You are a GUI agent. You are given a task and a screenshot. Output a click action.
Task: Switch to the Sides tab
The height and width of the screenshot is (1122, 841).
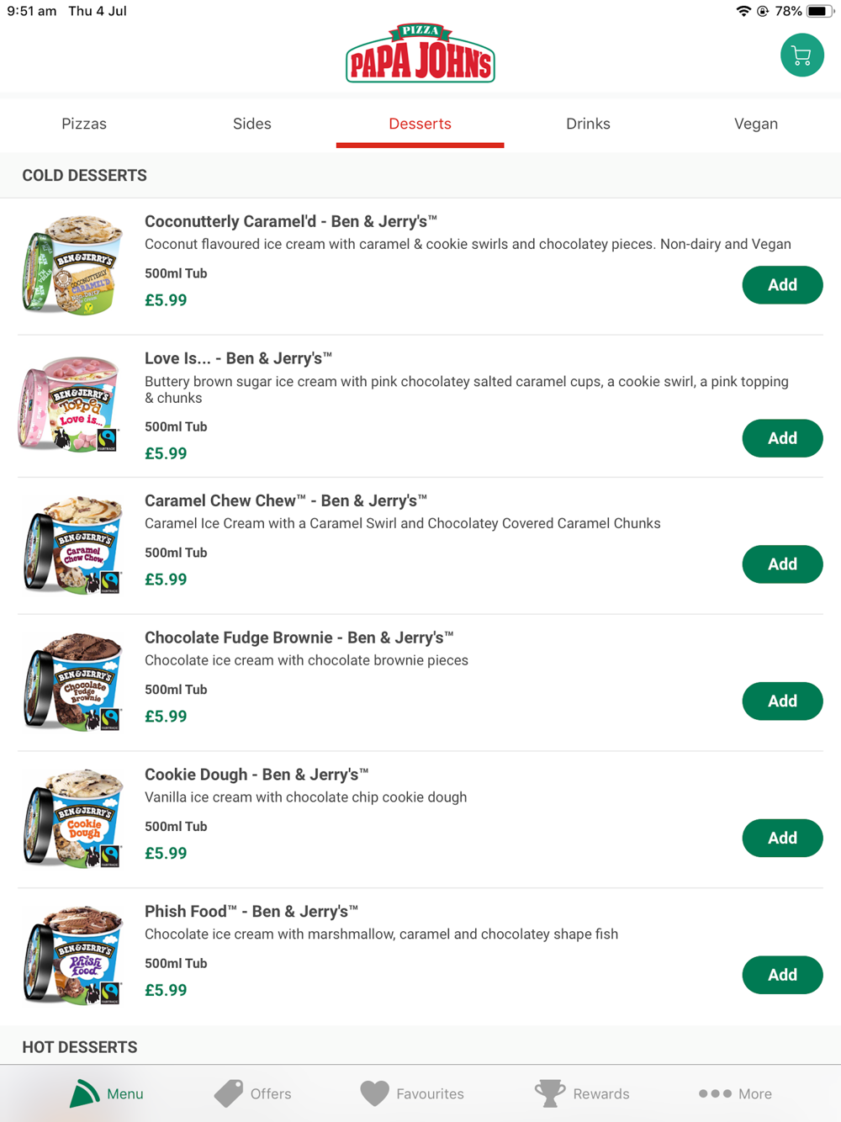[x=251, y=124]
